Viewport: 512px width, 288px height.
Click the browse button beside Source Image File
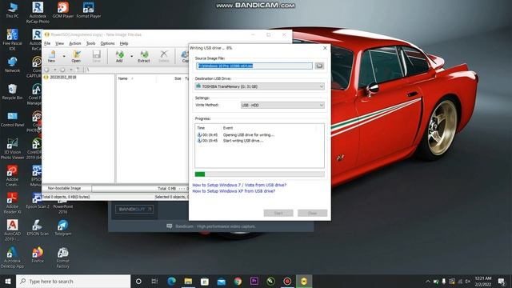tap(319, 66)
